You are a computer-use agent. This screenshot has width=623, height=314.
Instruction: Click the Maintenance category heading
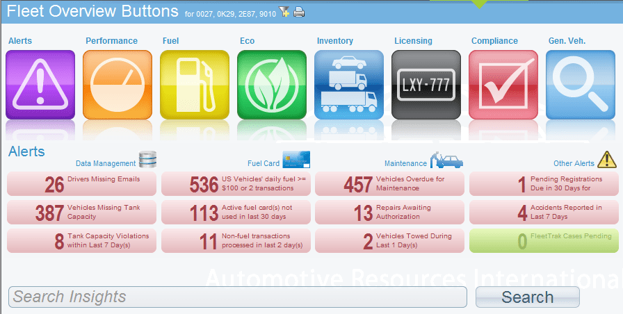(x=405, y=163)
